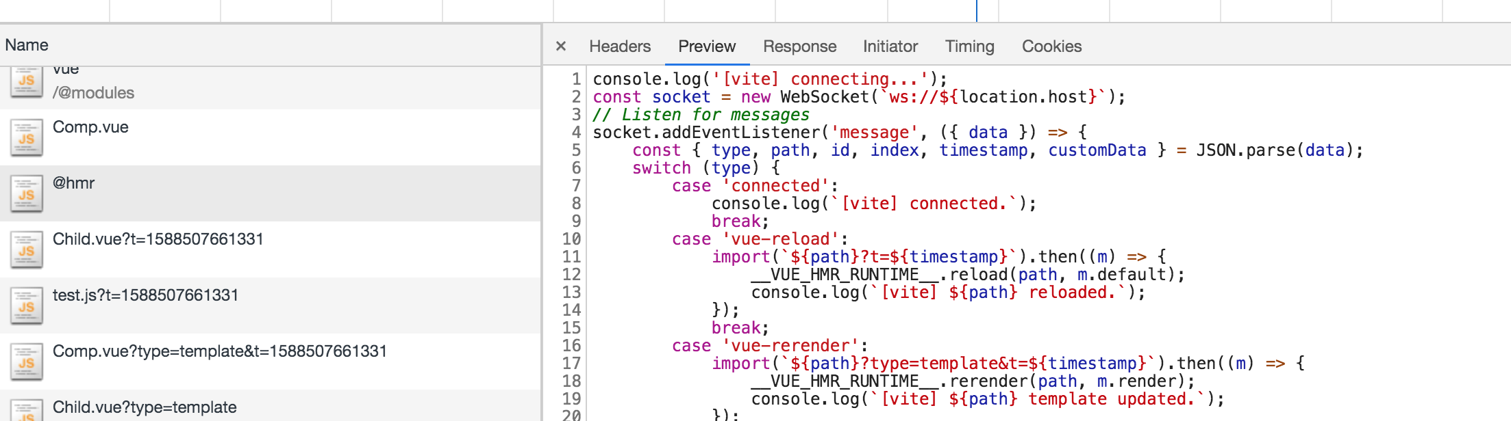Viewport: 1511px width, 421px height.
Task: Open the Cookies tab
Action: [1052, 46]
